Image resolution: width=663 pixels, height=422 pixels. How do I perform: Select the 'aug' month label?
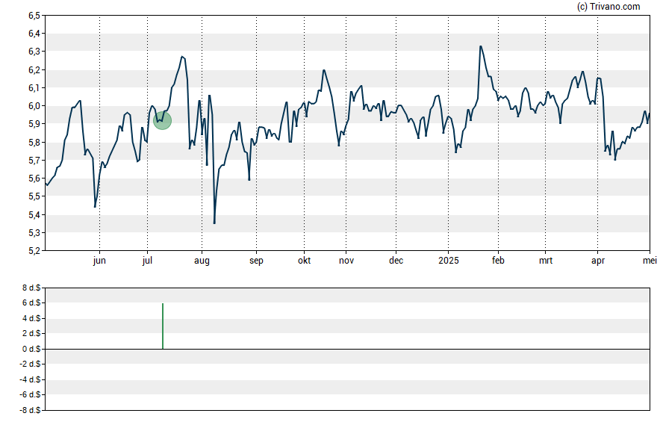[x=202, y=261]
